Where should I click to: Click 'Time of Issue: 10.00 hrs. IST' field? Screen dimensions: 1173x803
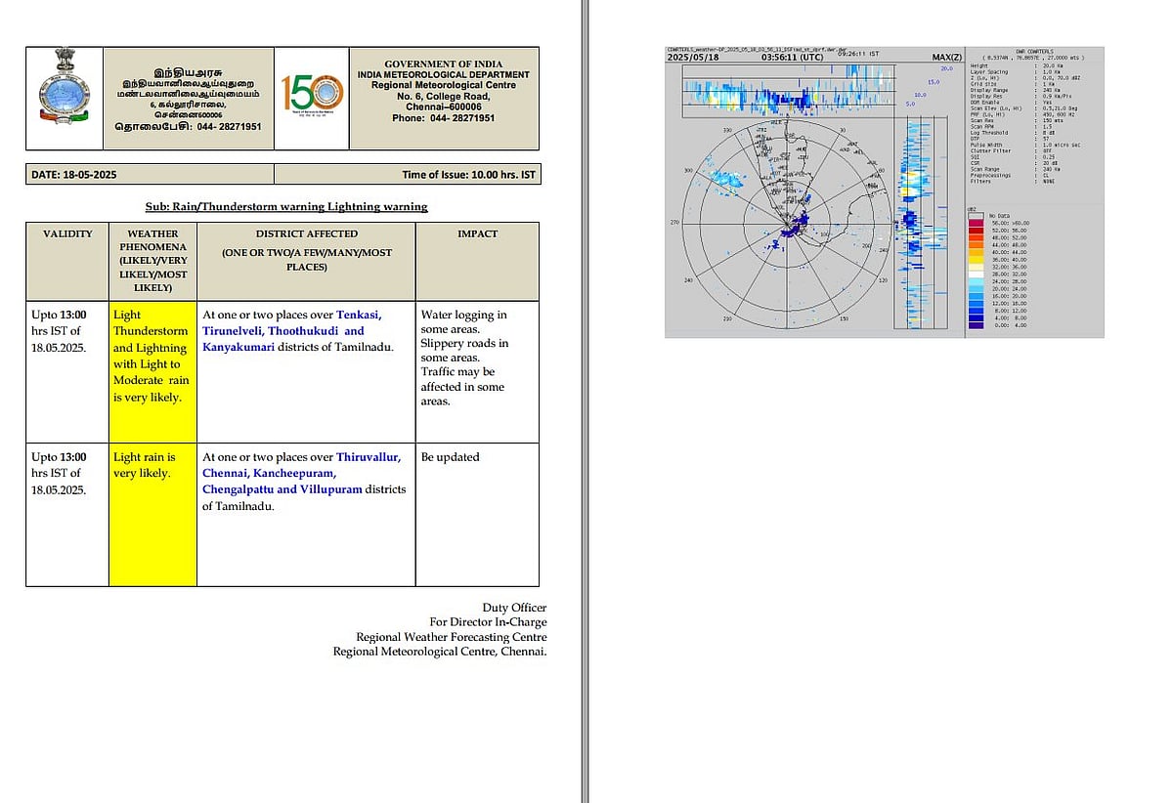[468, 175]
